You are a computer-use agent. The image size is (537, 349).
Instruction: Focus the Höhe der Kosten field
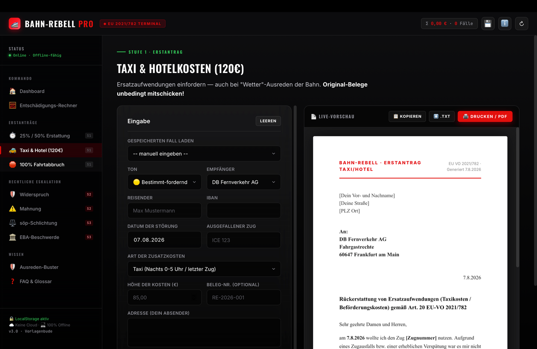[164, 297]
